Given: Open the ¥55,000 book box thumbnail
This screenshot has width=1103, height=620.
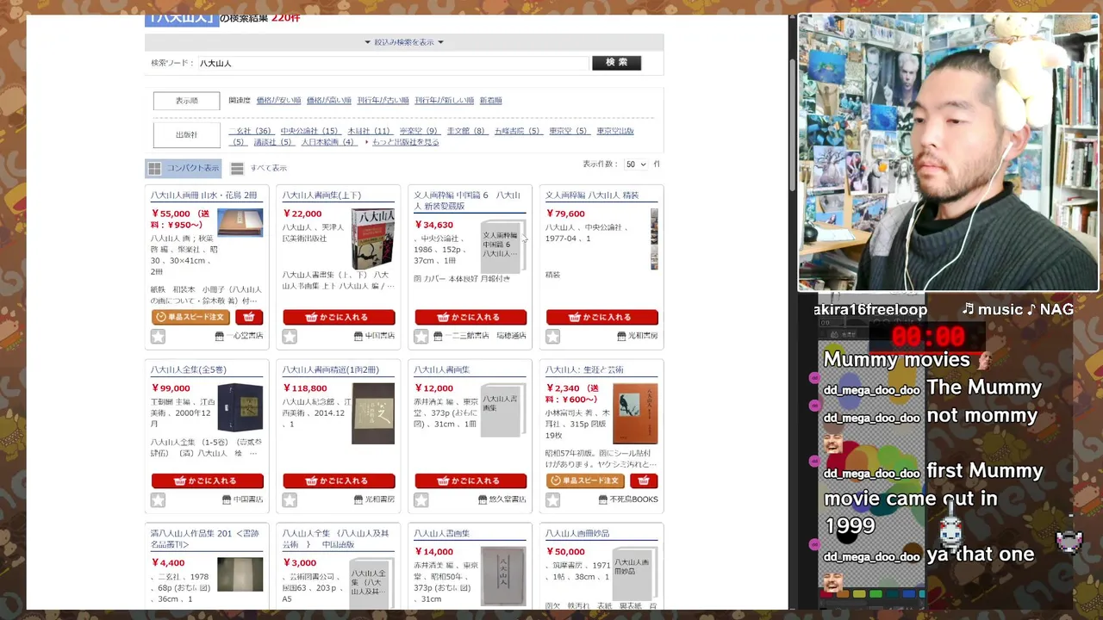Looking at the screenshot, I should click(x=240, y=222).
